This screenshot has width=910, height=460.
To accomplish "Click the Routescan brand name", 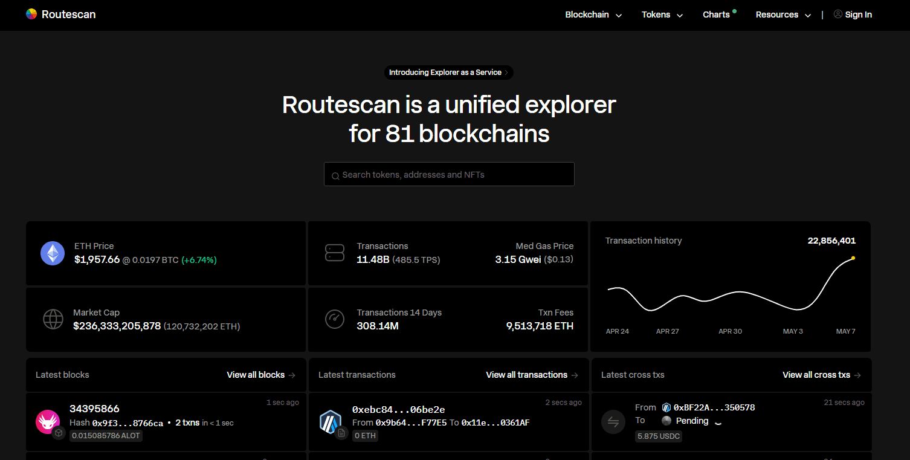I will 68,14.
